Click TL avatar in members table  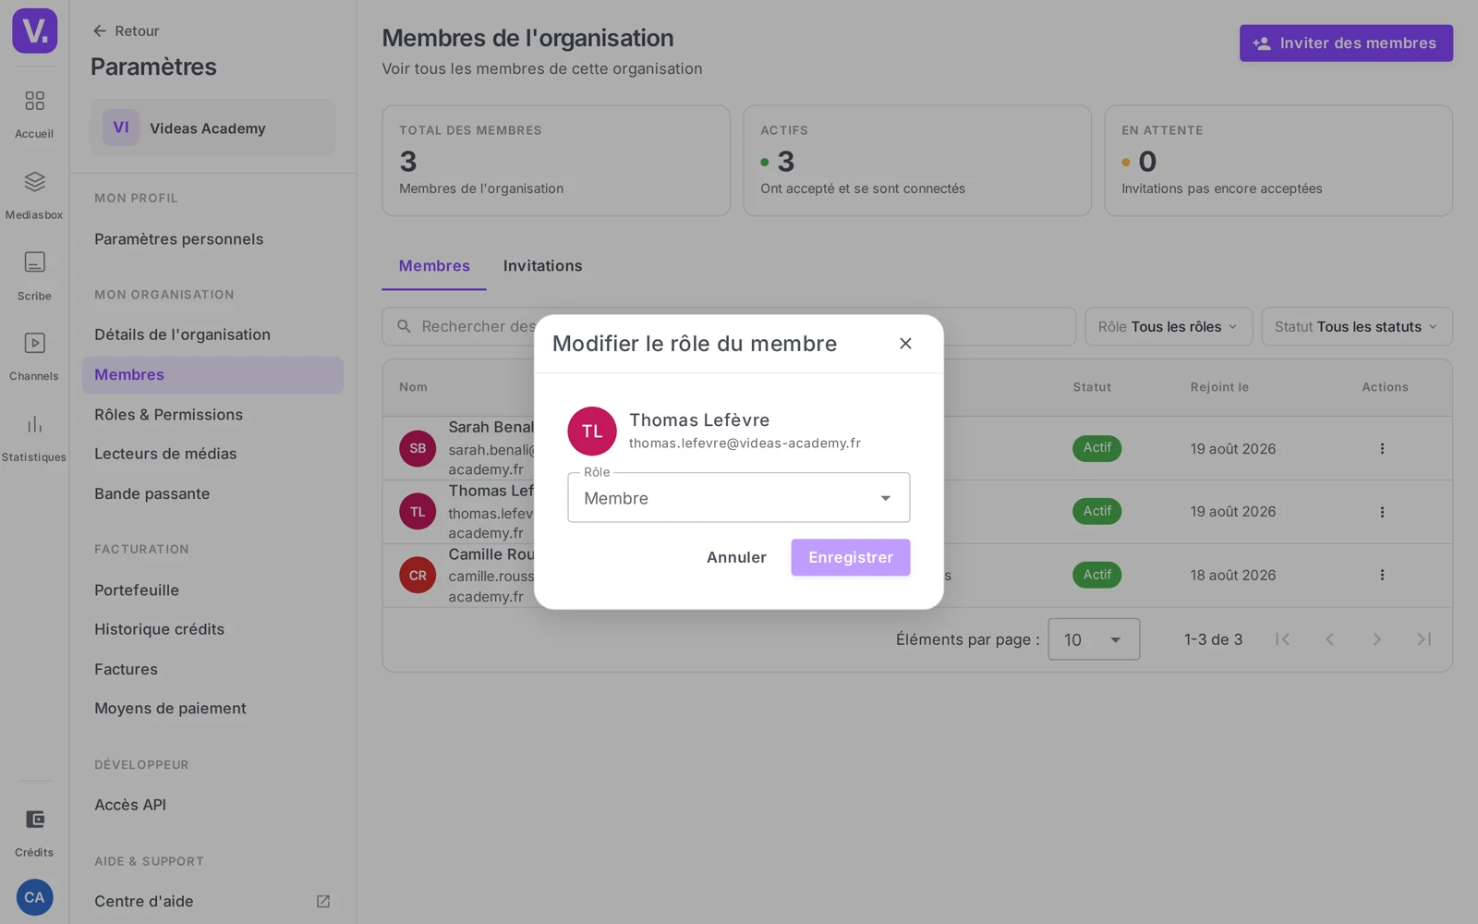coord(418,512)
